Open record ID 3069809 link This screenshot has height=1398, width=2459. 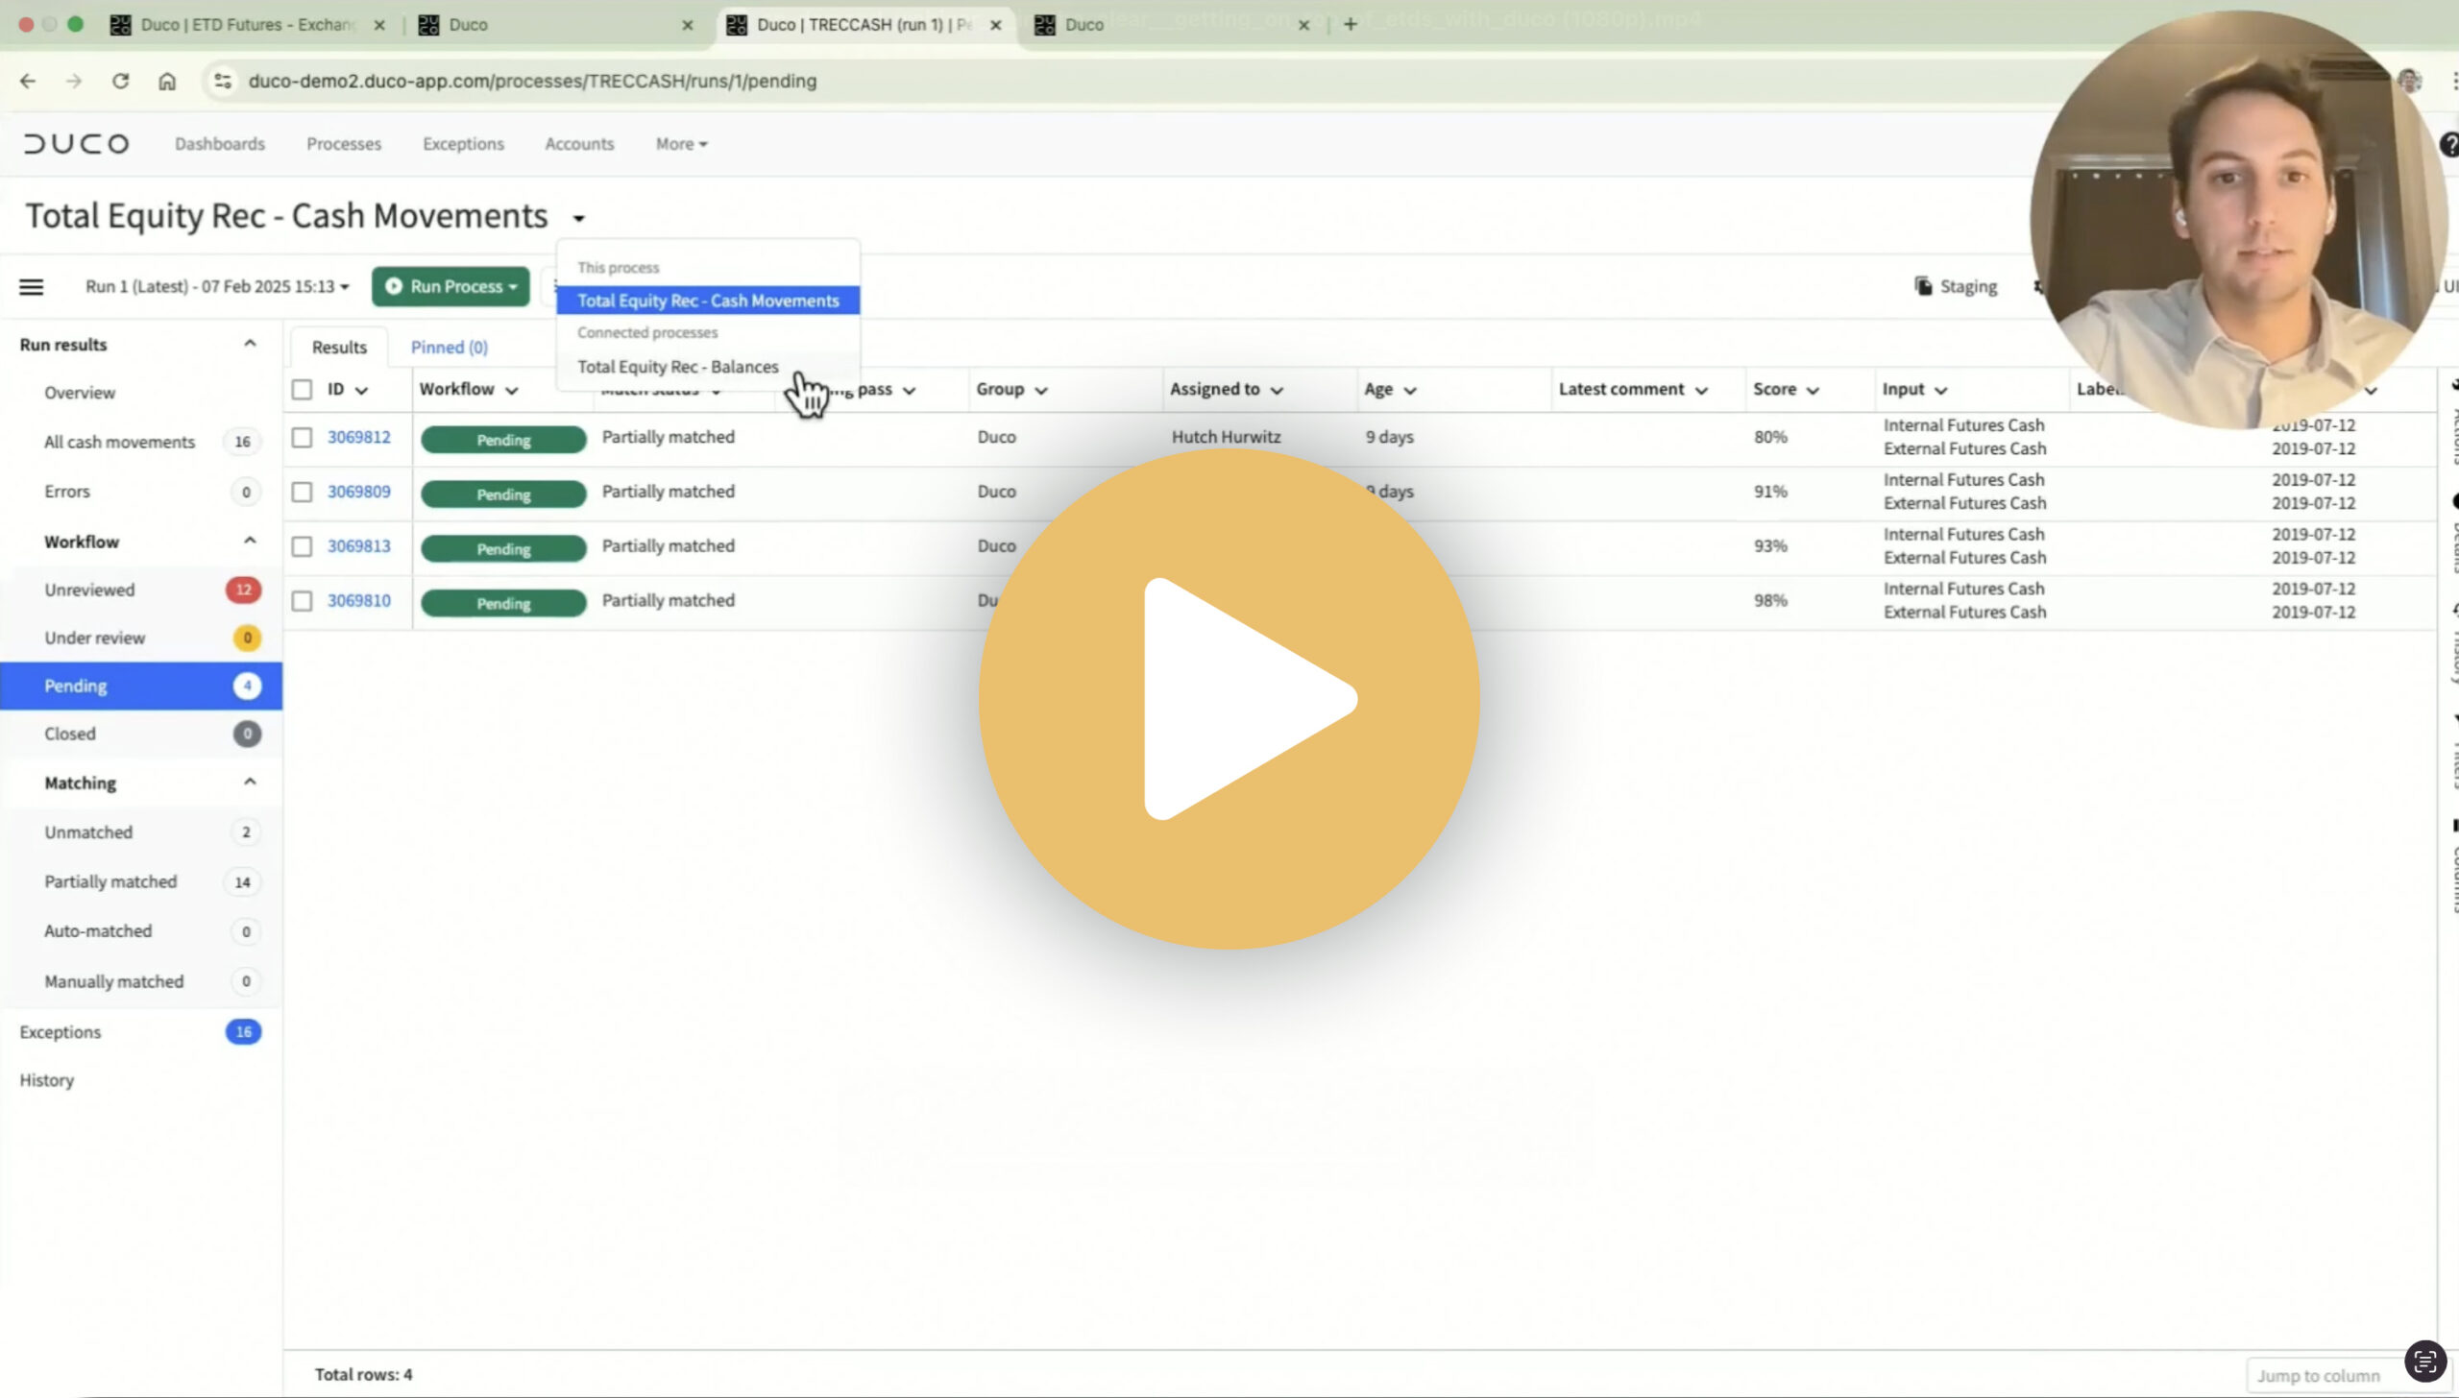click(x=359, y=492)
